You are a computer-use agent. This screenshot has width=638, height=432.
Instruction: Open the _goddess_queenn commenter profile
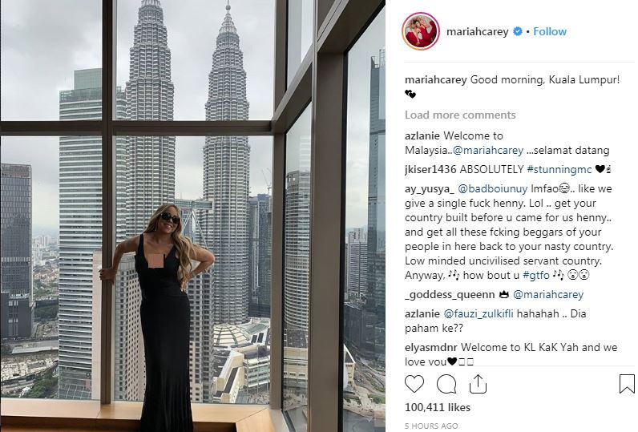(x=450, y=294)
